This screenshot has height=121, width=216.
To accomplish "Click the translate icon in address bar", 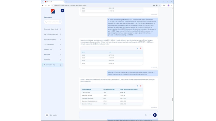I will 157,5.
